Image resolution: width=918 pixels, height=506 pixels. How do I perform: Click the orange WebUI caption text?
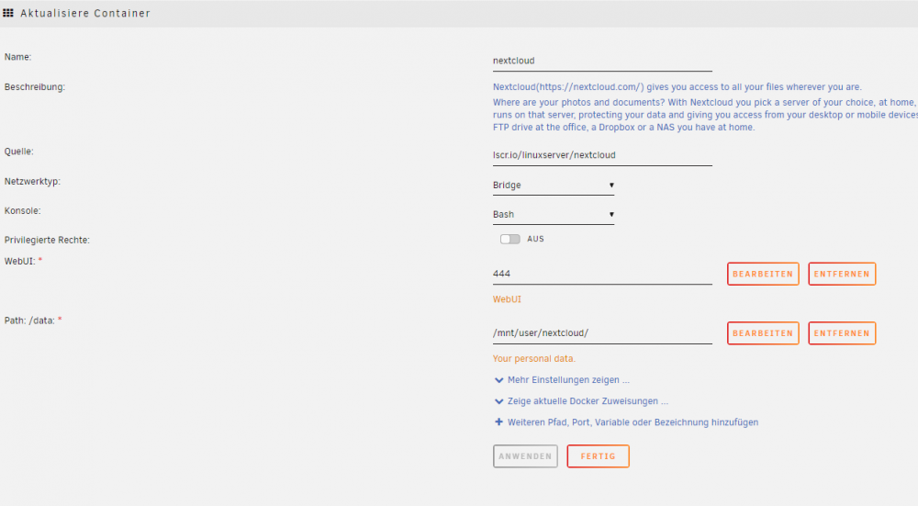pyautogui.click(x=507, y=299)
